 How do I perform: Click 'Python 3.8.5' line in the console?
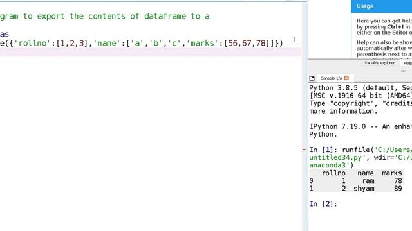click(x=360, y=88)
